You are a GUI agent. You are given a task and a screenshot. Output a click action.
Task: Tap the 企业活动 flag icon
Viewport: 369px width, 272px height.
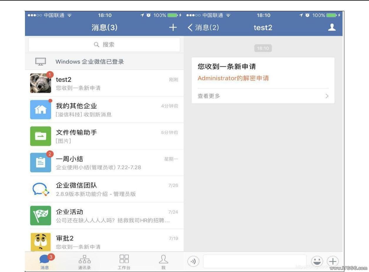click(x=41, y=215)
